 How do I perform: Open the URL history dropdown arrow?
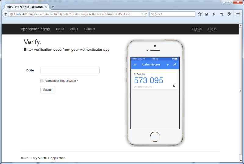pyautogui.click(x=142, y=14)
